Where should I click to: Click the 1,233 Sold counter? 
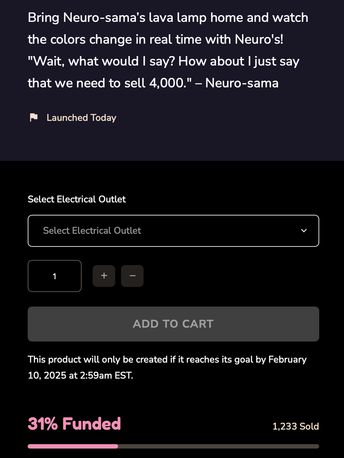[x=296, y=426]
